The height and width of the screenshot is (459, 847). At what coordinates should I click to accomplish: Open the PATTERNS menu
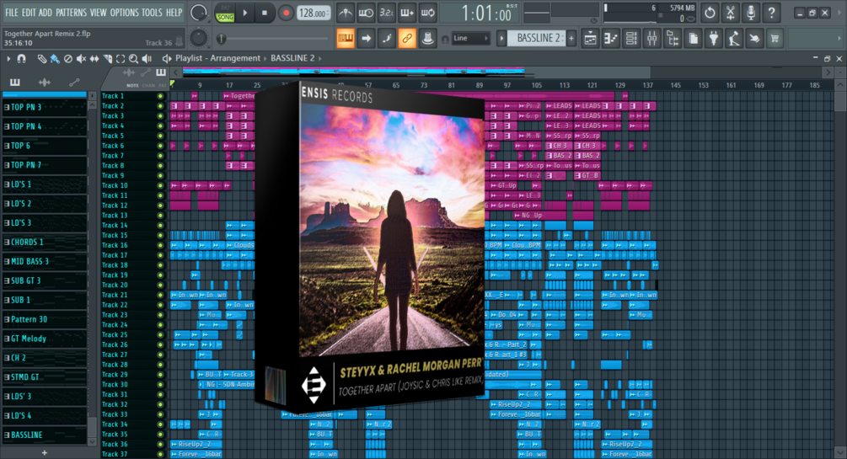click(x=71, y=13)
